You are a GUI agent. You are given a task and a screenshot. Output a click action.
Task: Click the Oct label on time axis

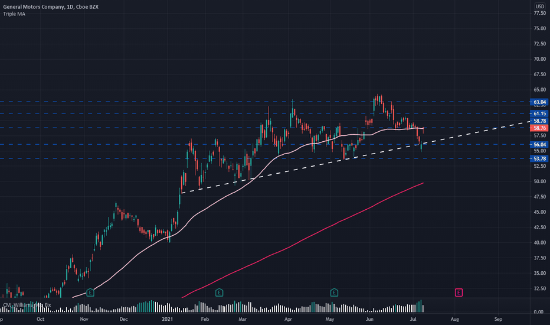(40, 319)
